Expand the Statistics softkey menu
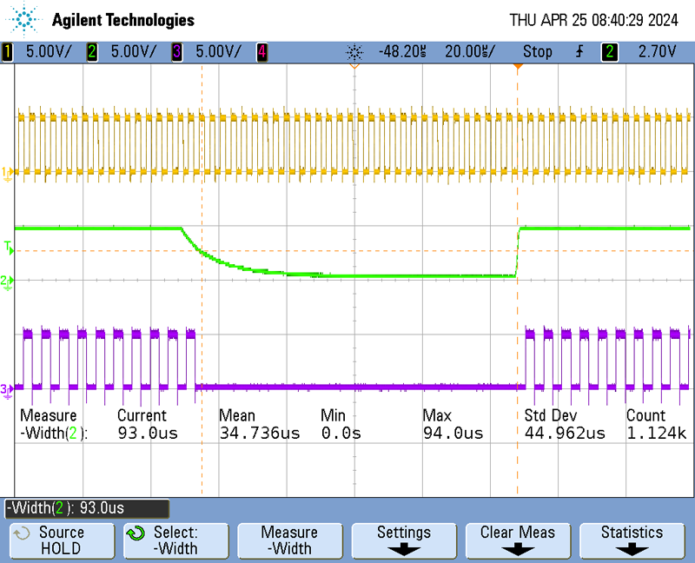This screenshot has width=695, height=563. [632, 540]
